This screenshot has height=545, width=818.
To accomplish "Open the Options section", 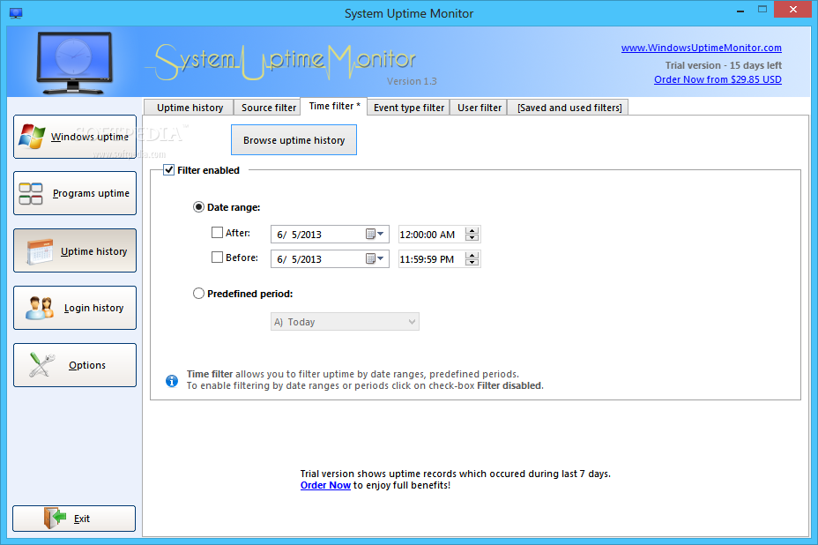I will coord(75,365).
